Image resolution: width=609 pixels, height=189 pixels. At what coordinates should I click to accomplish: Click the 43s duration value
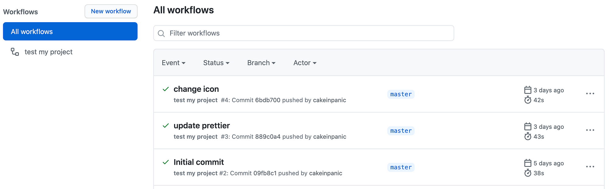(x=539, y=136)
